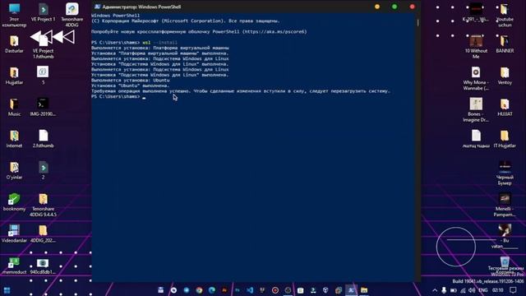This screenshot has width=526, height=296.
Task: Open Microsoft Edge from the taskbar
Action: point(212,290)
